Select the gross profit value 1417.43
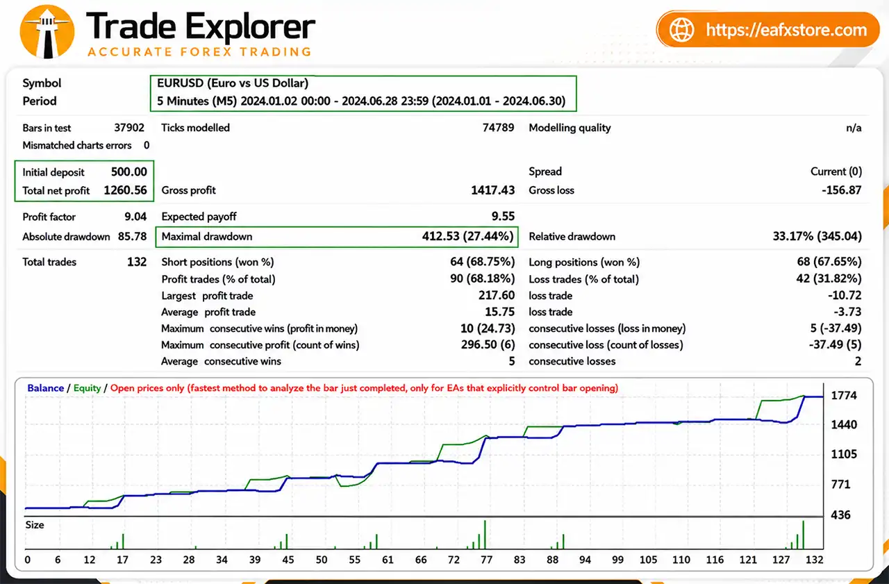889x584 pixels. [x=493, y=190]
